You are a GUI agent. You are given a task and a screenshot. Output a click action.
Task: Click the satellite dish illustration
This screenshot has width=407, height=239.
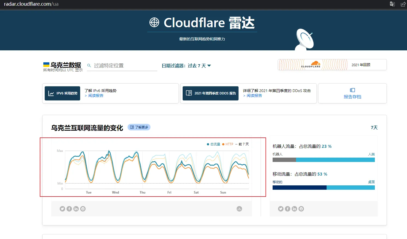[x=305, y=40]
